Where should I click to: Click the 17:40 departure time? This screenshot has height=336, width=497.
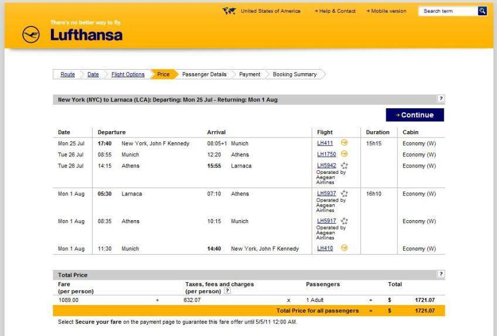[x=104, y=143]
